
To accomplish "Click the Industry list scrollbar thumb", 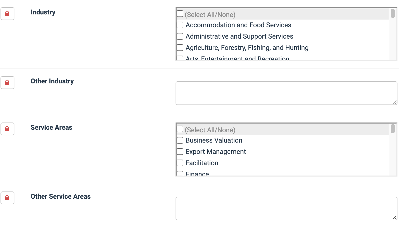I will coord(393,13).
